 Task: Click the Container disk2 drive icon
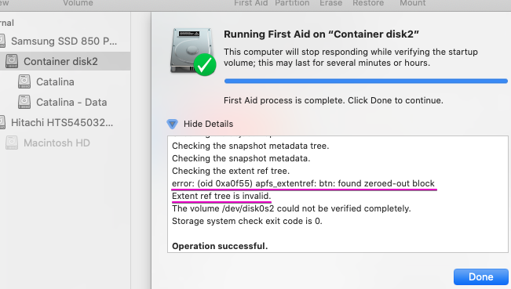click(x=12, y=61)
